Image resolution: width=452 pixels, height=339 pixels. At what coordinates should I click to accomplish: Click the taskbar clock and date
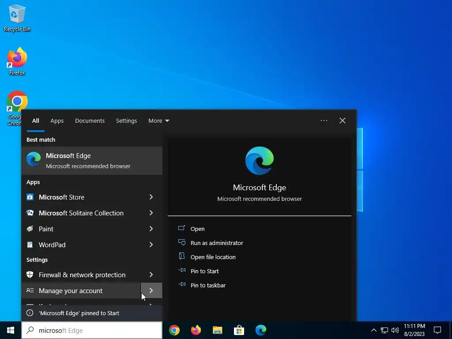click(414, 330)
